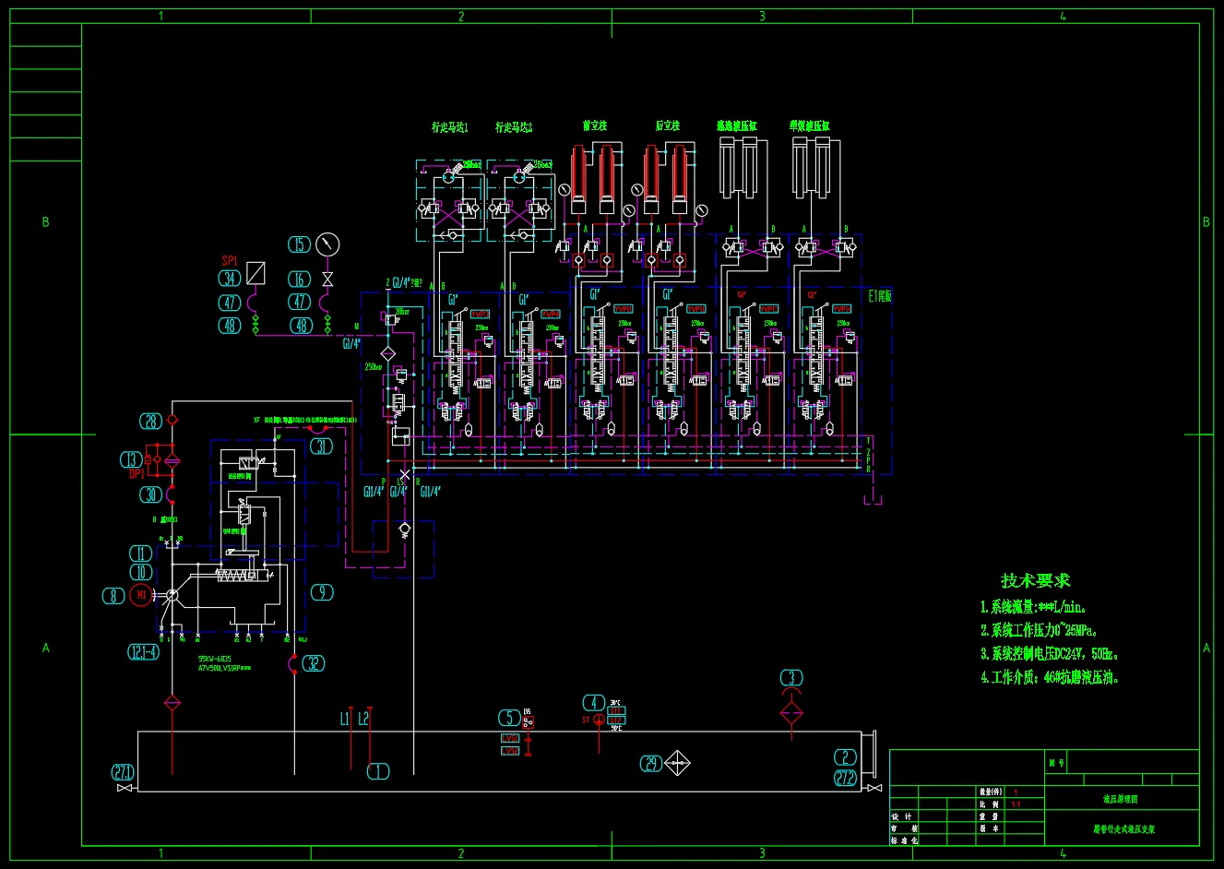Select the cooler diamond symbol beside balloon 29

click(x=678, y=763)
